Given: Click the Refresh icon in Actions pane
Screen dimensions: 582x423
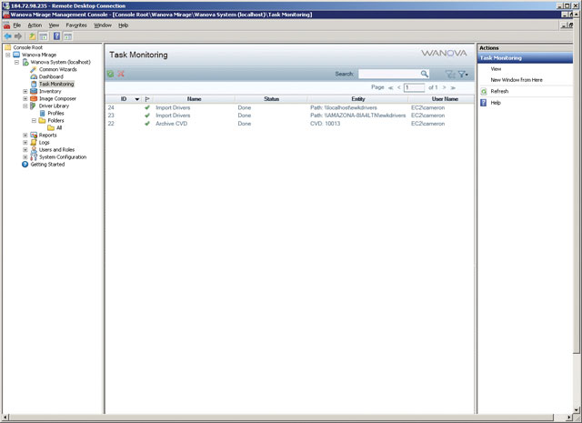Looking at the screenshot, I should click(x=484, y=91).
